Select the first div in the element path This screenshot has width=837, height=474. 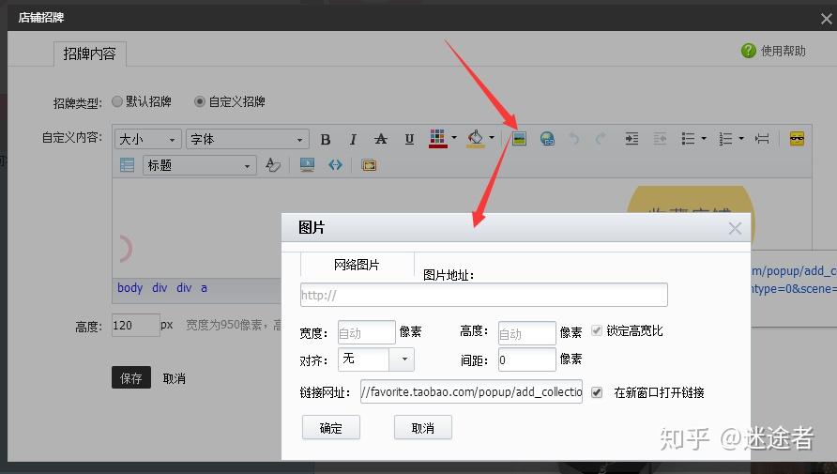click(x=160, y=288)
